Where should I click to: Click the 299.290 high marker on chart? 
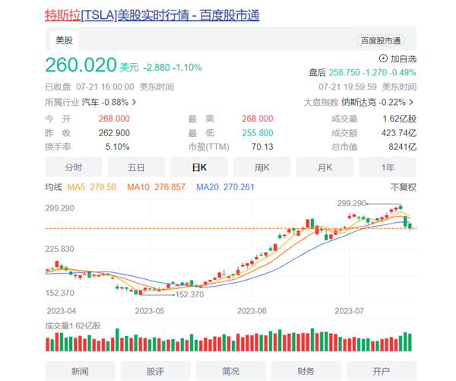351,203
